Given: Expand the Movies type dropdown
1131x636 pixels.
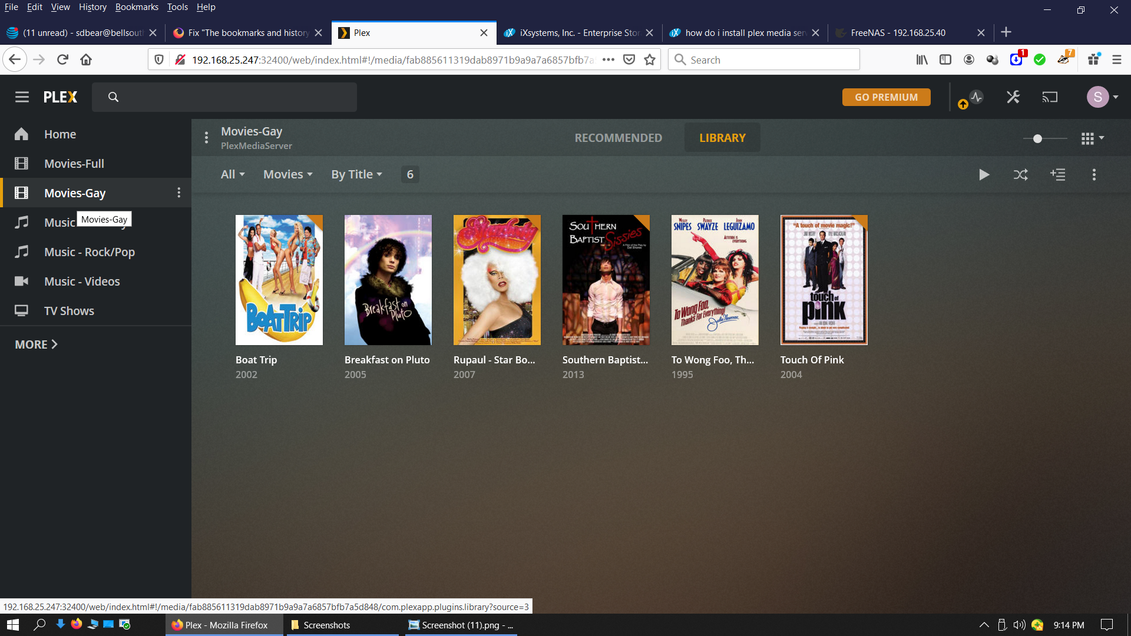Looking at the screenshot, I should (x=288, y=174).
